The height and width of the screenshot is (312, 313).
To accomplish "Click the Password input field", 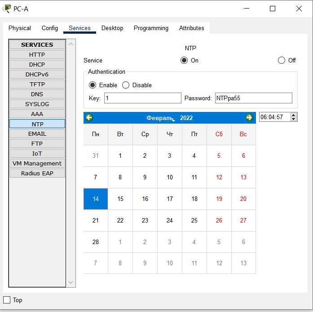I will [x=254, y=98].
